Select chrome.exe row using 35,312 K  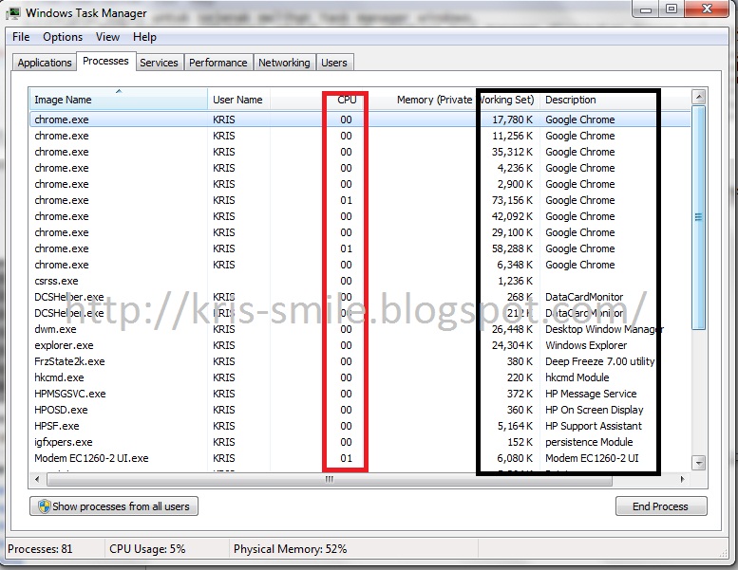click(x=360, y=152)
